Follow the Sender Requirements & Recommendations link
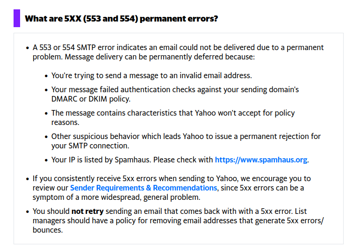Screen dimensions: 353x249 tap(143, 188)
